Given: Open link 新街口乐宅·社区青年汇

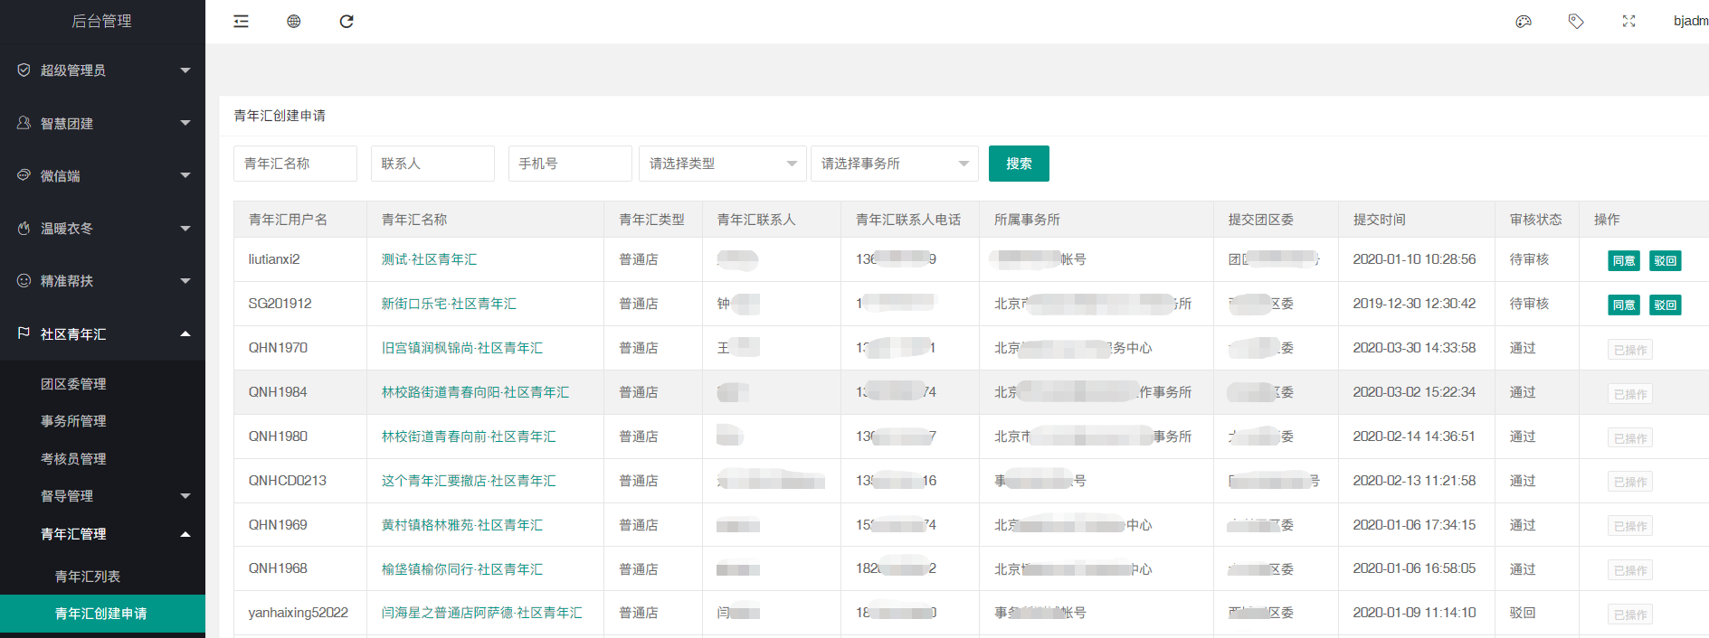Looking at the screenshot, I should [449, 304].
